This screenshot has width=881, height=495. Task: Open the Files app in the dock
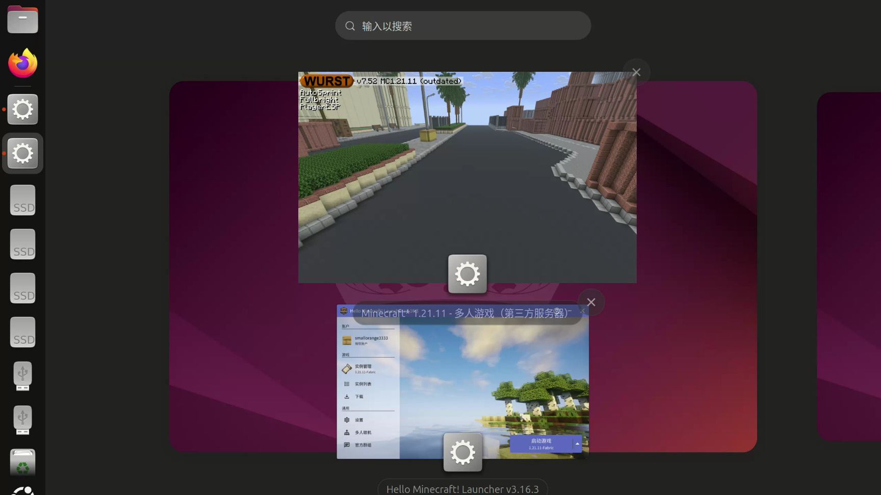pyautogui.click(x=22, y=19)
